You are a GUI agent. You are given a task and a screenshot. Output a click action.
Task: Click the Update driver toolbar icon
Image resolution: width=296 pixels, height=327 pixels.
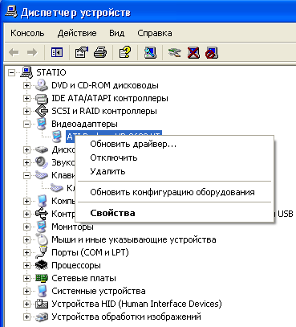(175, 52)
